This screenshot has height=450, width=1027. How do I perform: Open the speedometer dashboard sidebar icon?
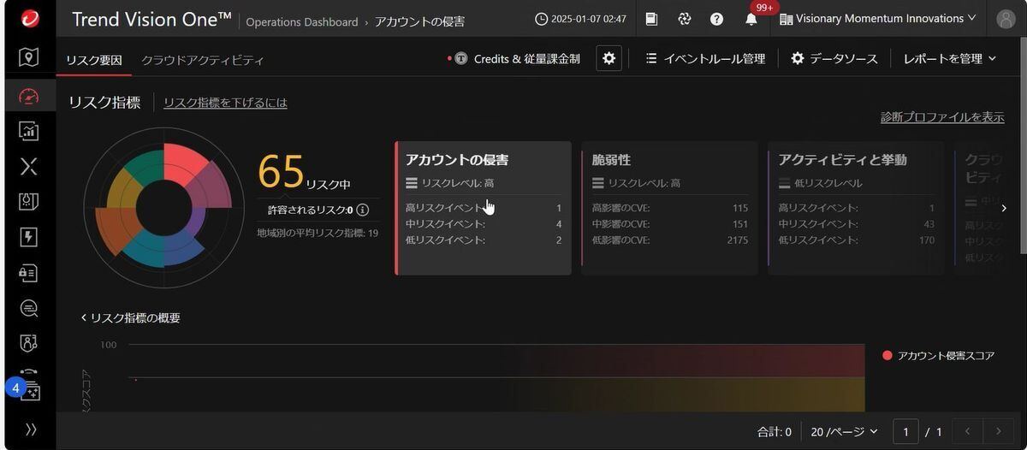click(x=28, y=95)
